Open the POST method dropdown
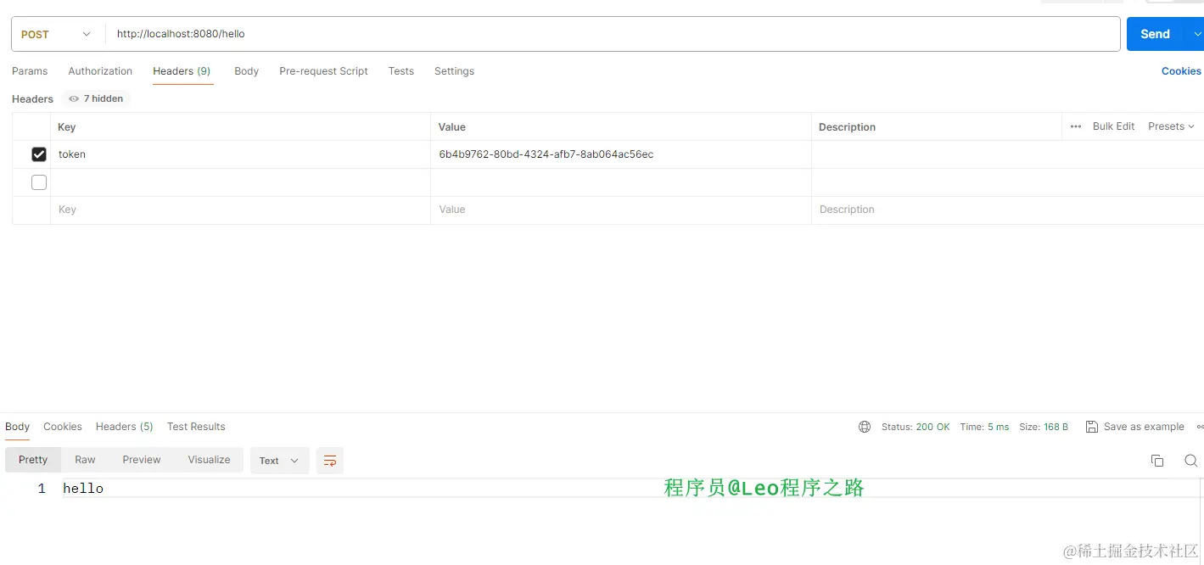The width and height of the screenshot is (1204, 565). coord(56,34)
